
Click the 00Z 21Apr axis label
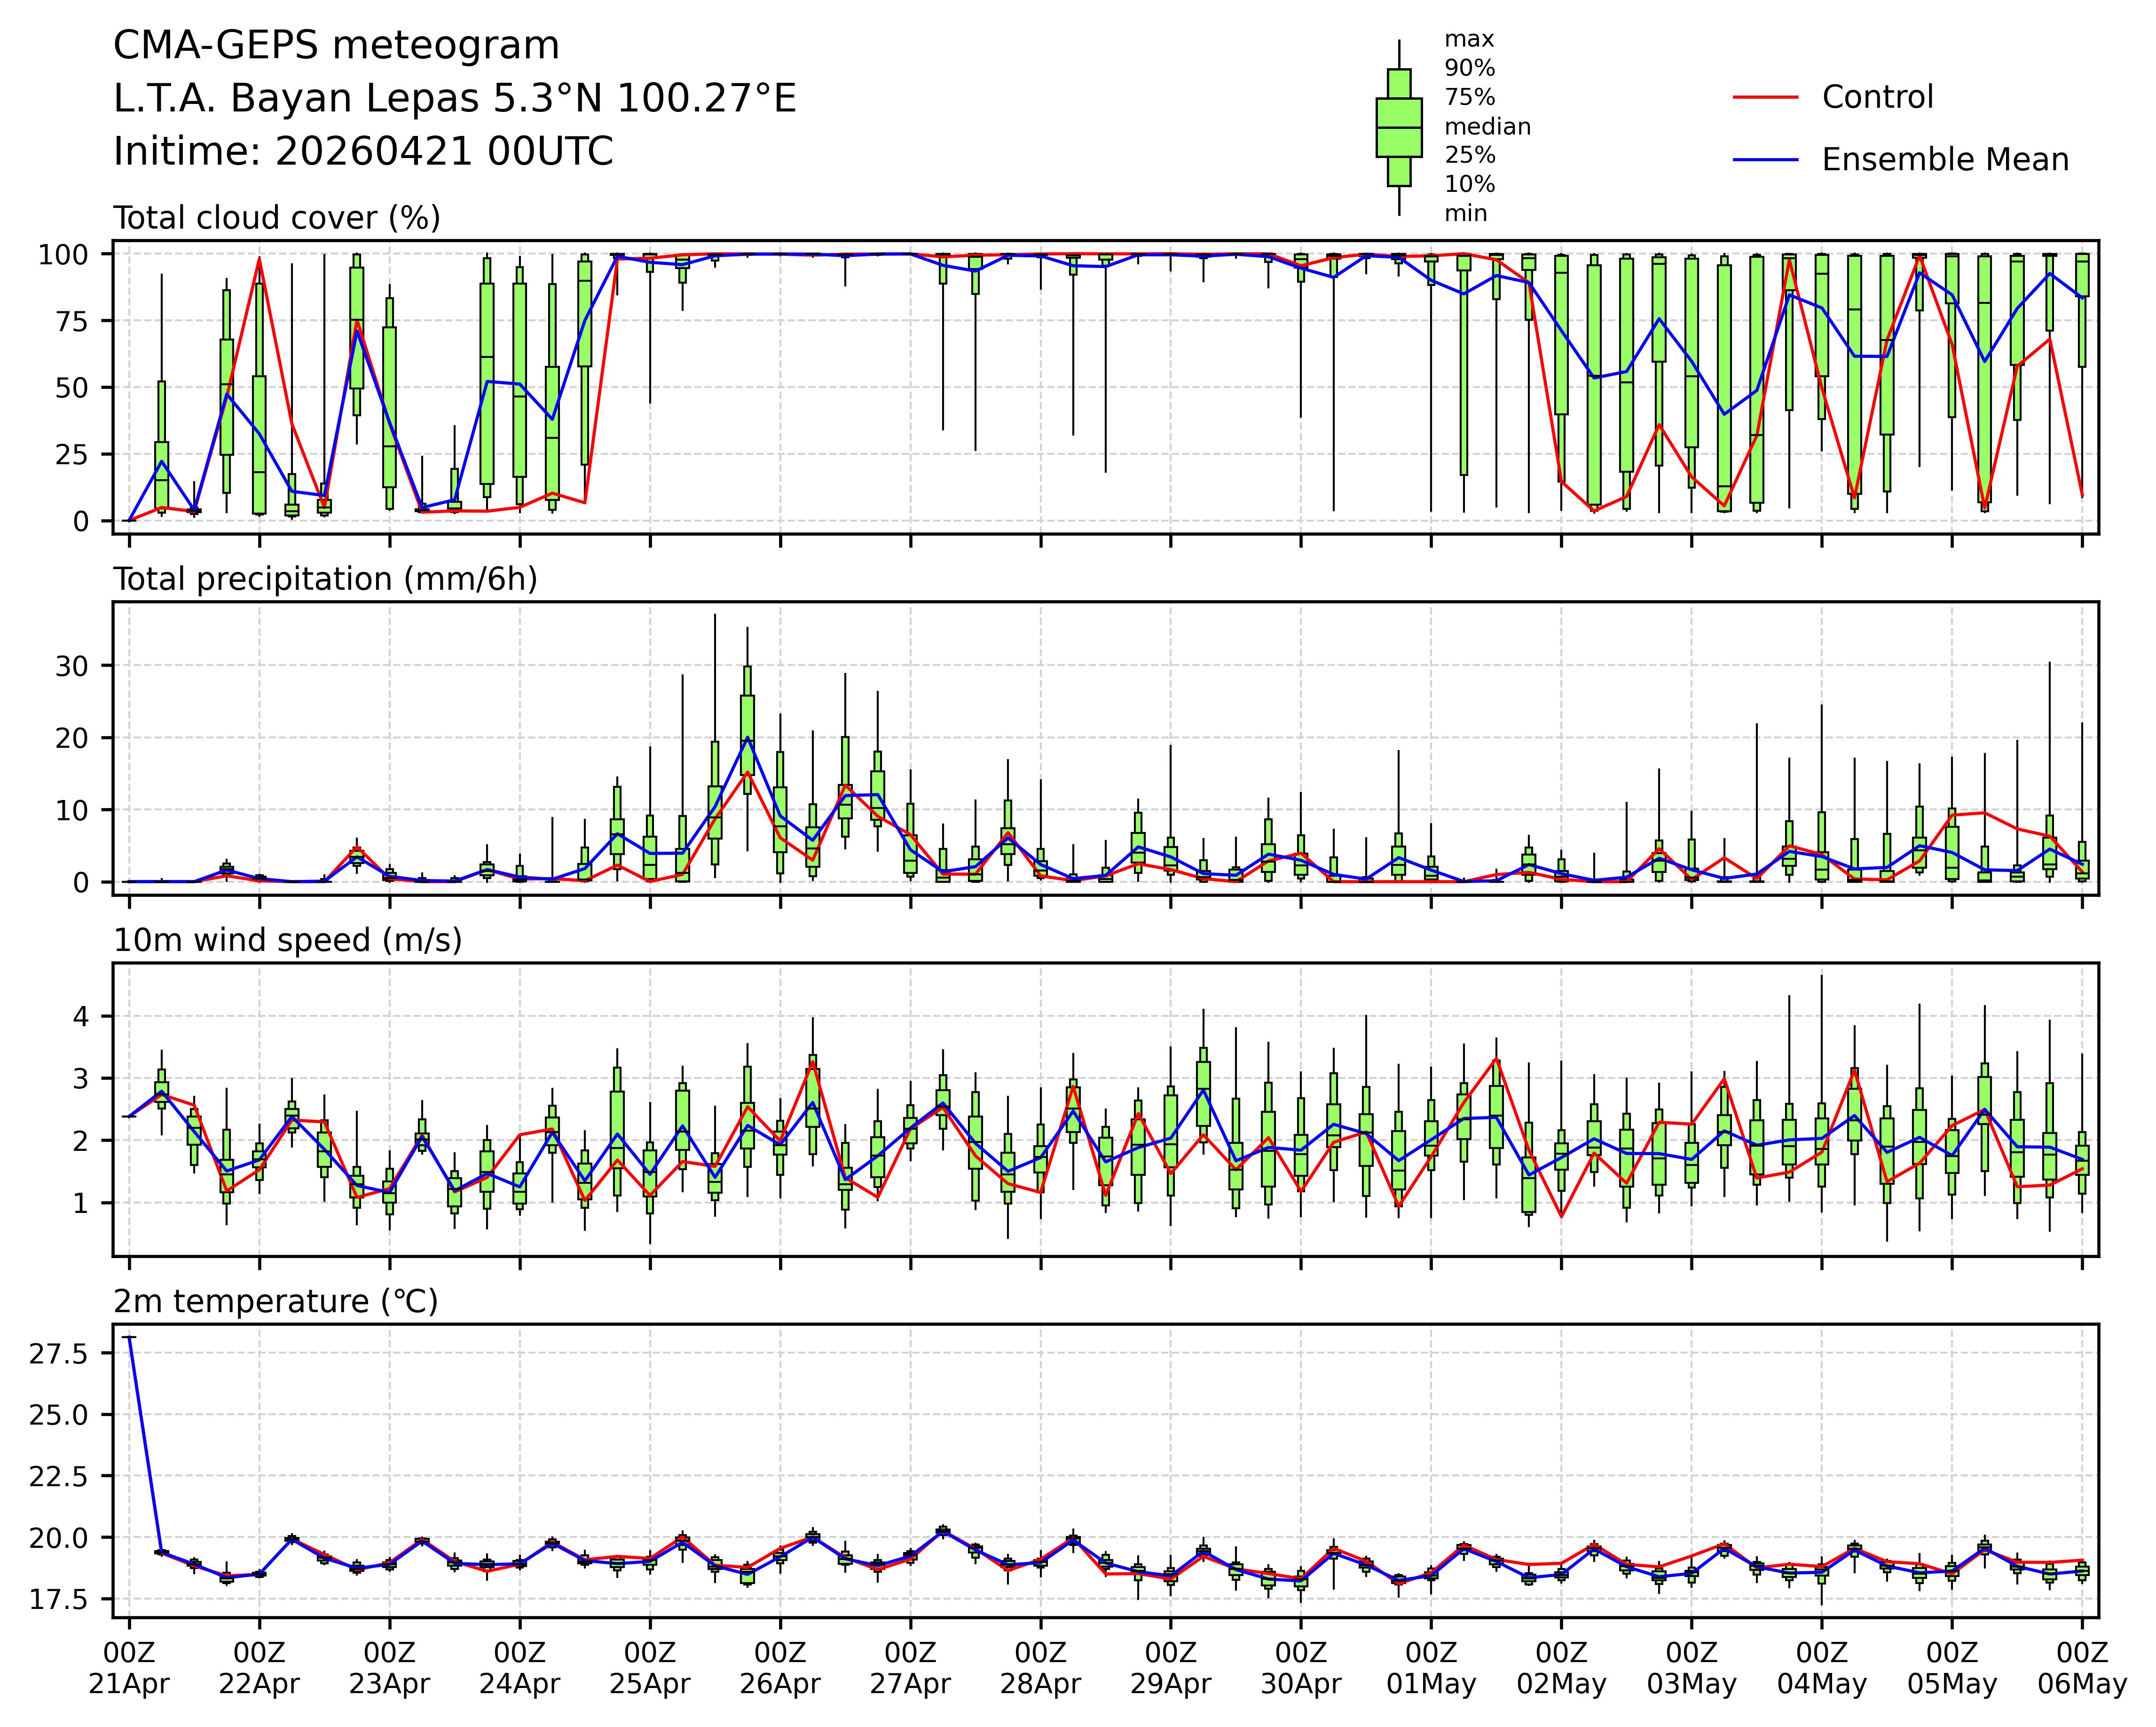click(x=129, y=1668)
